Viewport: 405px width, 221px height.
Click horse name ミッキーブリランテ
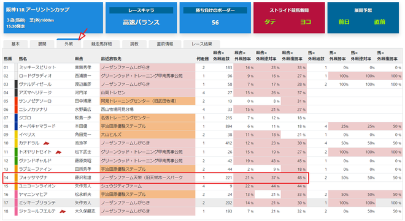37,203
